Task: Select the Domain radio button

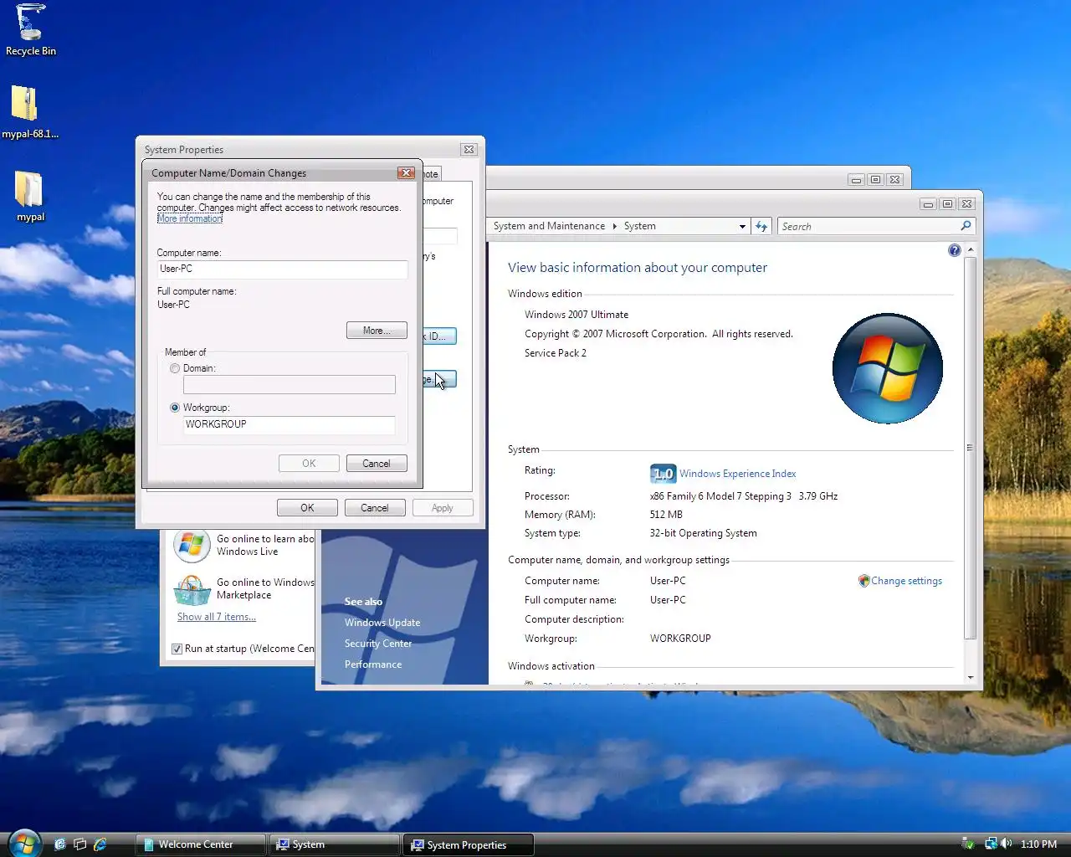Action: (x=175, y=368)
